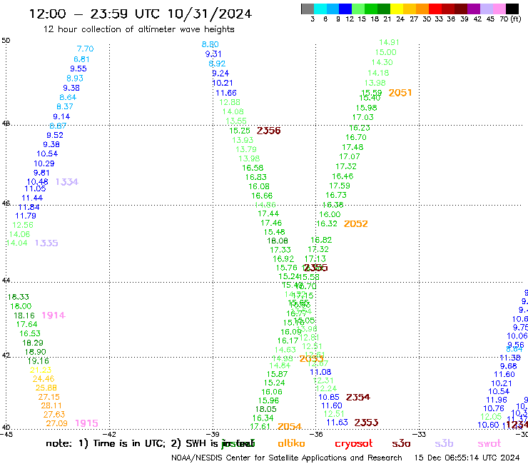
Task: Click the wave height value '28.11'
Action: (x=51, y=405)
